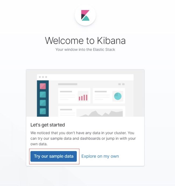Click the Welcome to Kibana heading
This screenshot has width=175, height=186.
coord(85,41)
